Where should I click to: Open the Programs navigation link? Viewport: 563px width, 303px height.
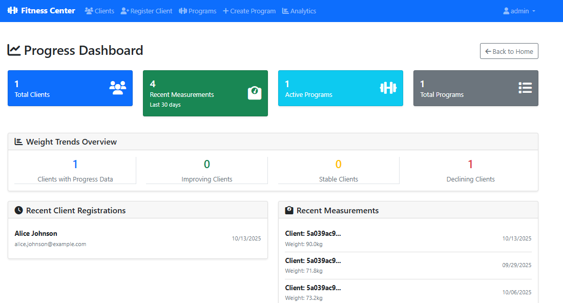(x=197, y=11)
